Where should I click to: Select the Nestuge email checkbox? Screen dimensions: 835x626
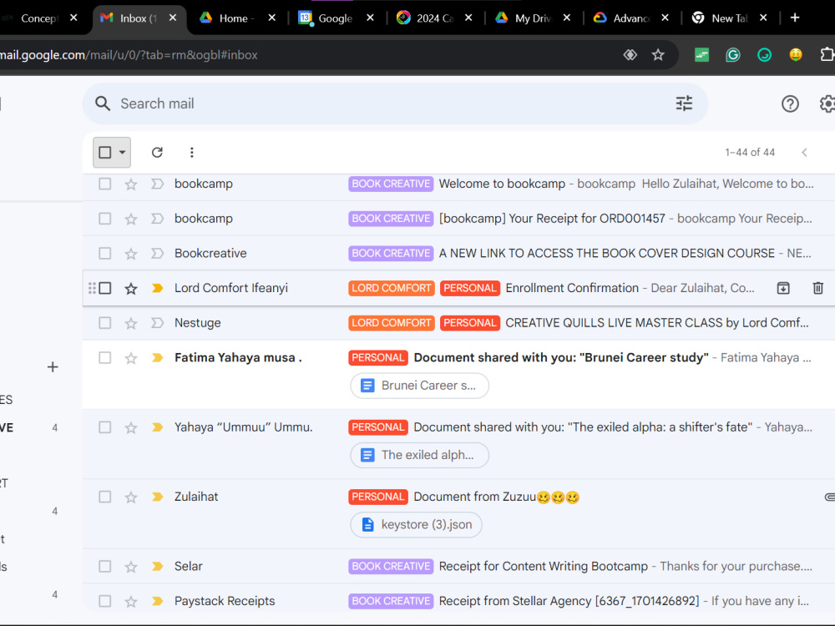point(105,322)
